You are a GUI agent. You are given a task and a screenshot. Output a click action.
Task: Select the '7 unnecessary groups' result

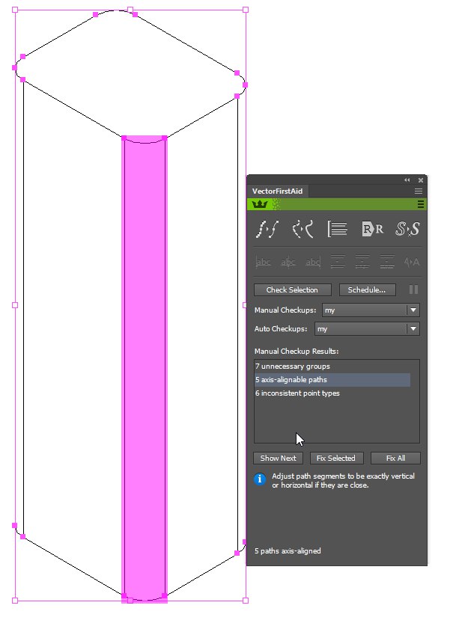tap(332, 366)
